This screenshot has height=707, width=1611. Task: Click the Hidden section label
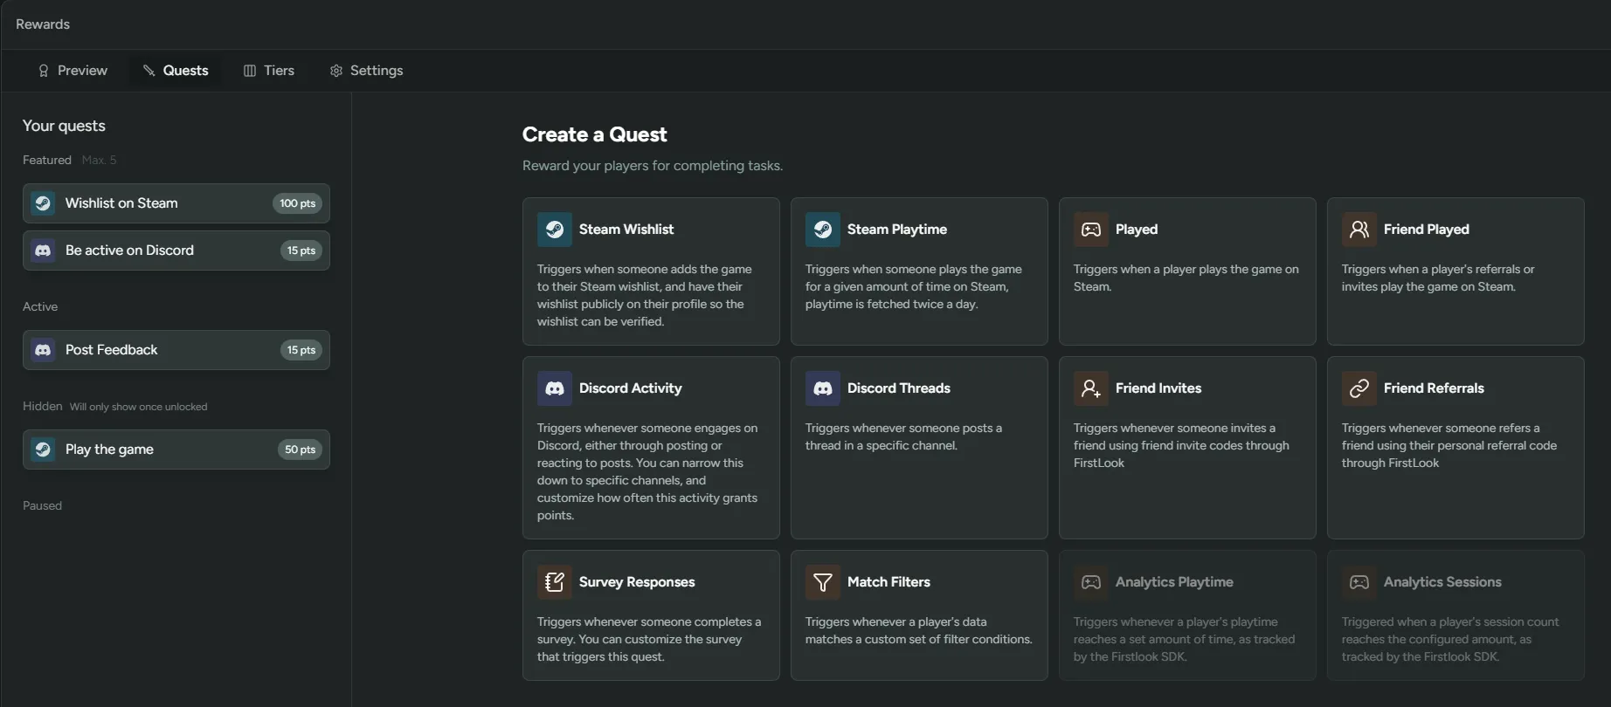43,406
